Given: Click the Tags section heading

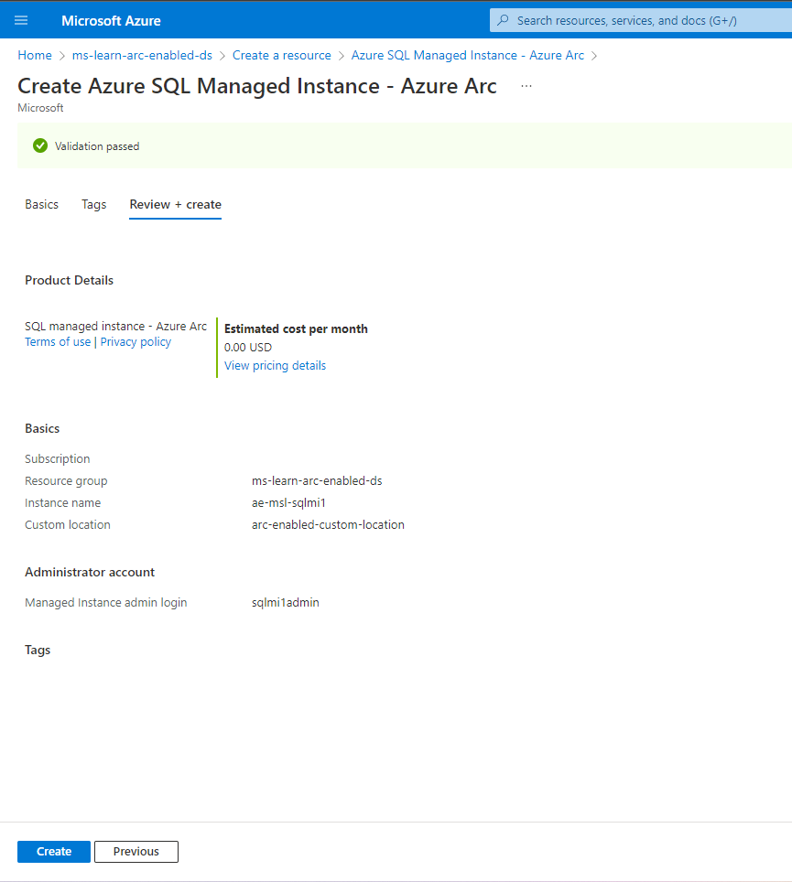Looking at the screenshot, I should [38, 650].
